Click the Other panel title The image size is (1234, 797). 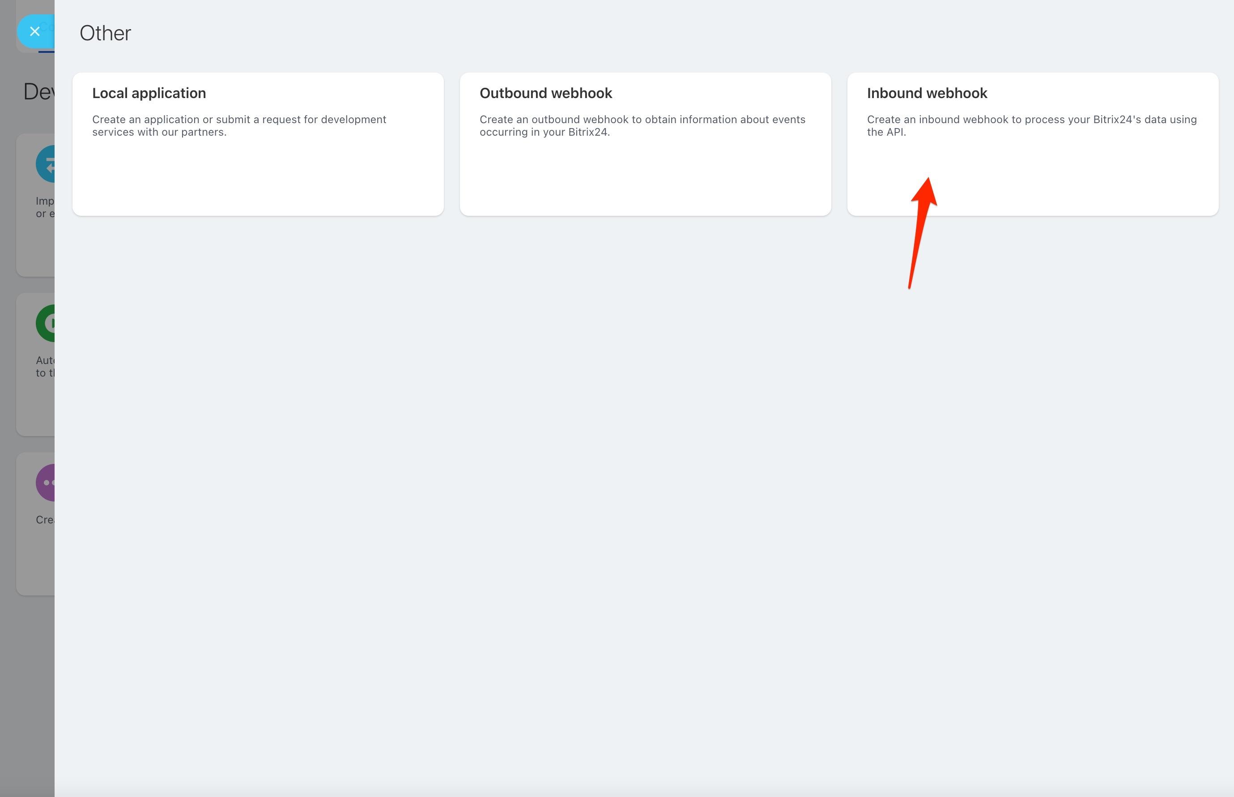coord(105,33)
